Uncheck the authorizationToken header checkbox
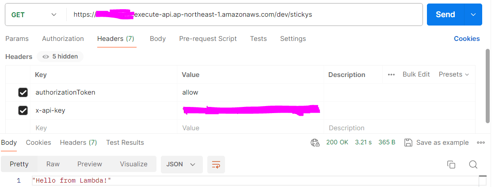495x187 pixels. (x=23, y=92)
